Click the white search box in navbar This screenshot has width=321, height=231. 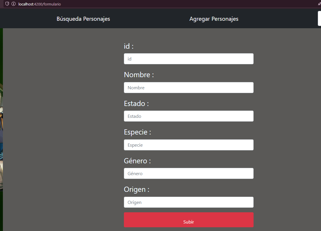pos(319,18)
